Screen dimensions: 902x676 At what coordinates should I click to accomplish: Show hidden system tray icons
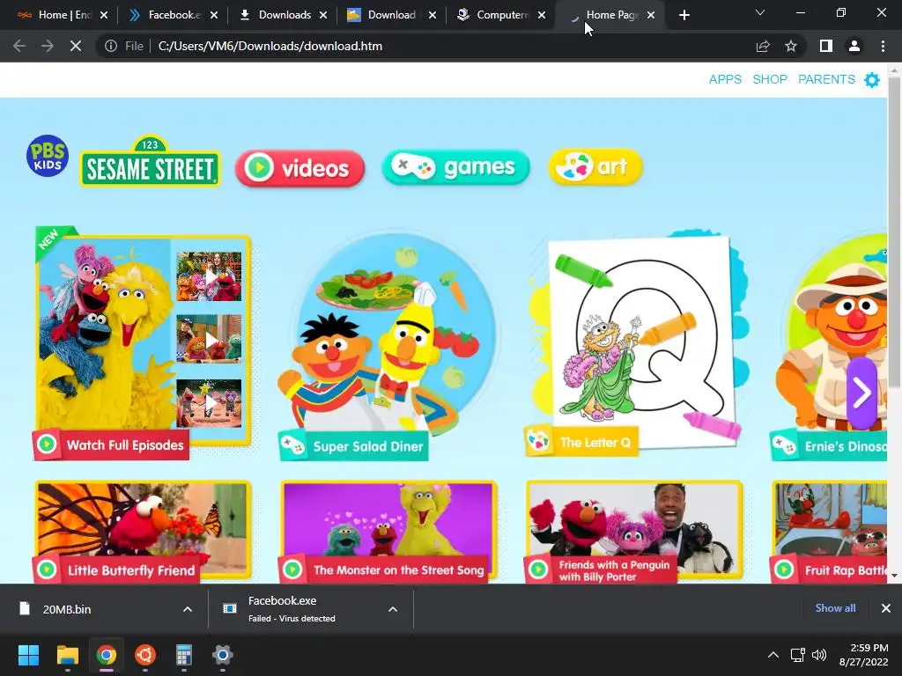coord(773,655)
